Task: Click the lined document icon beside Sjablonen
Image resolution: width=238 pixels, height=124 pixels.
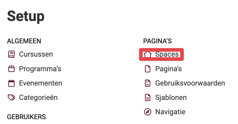Action: coord(148,98)
